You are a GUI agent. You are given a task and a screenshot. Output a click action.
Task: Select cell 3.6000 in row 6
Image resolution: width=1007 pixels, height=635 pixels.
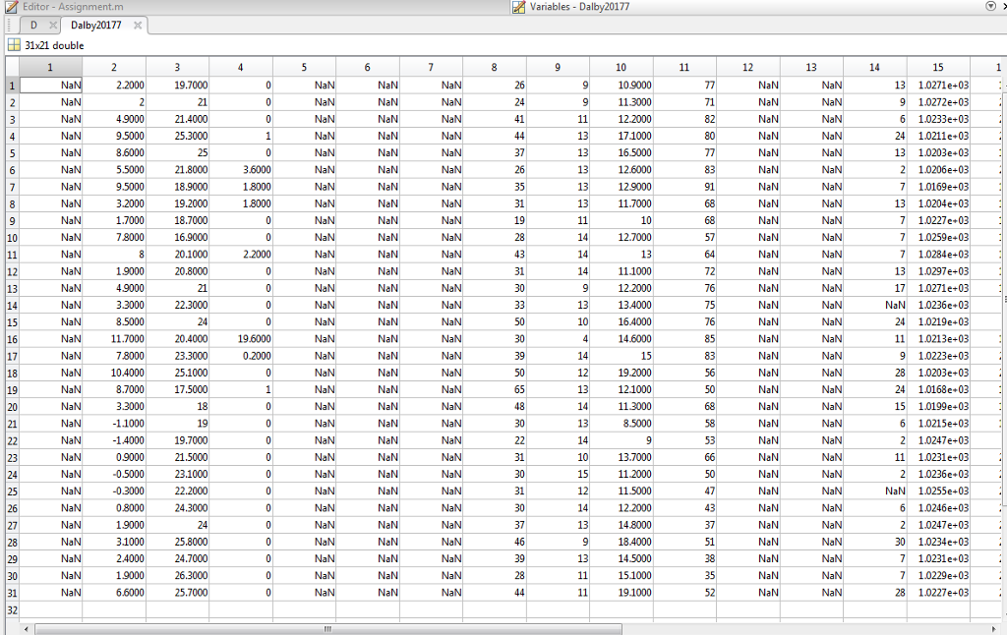[240, 170]
